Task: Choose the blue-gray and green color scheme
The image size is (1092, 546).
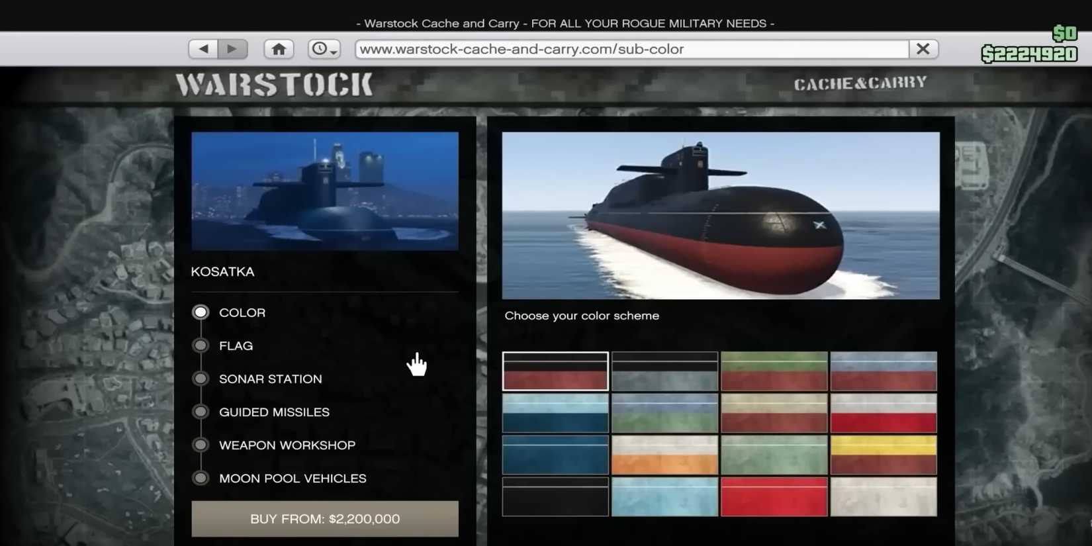Action: (664, 413)
